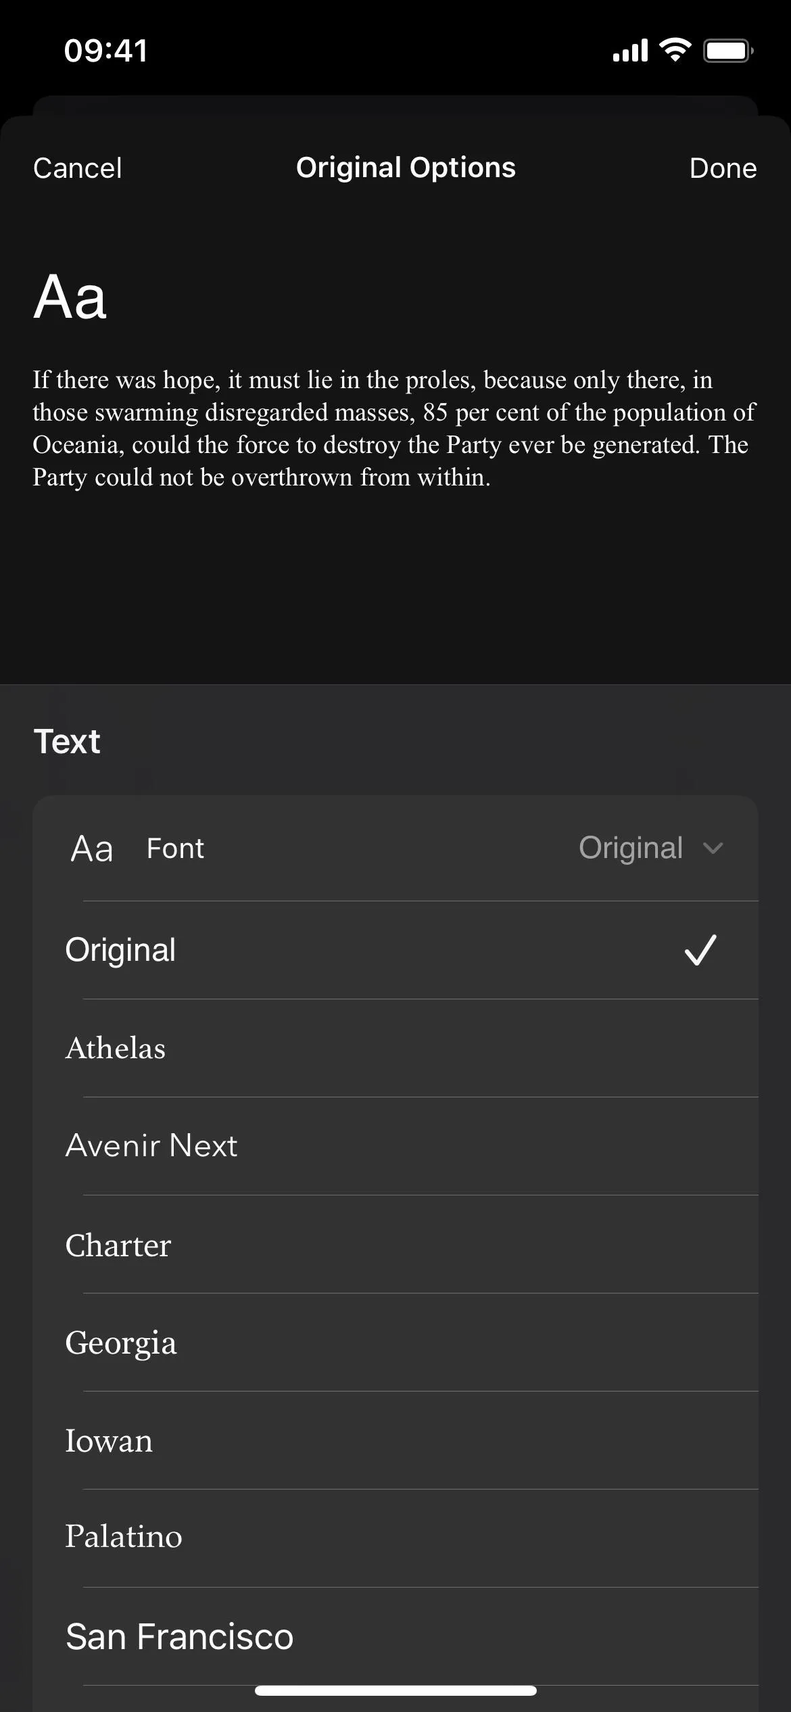Tap the Text section header
791x1712 pixels.
tap(67, 742)
